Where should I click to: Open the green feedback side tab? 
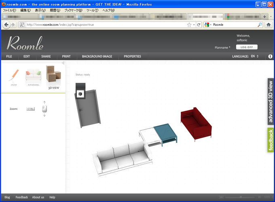tap(271, 140)
